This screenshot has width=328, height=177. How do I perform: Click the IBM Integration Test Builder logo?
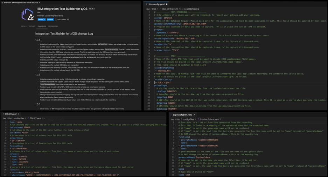click(x=28, y=14)
